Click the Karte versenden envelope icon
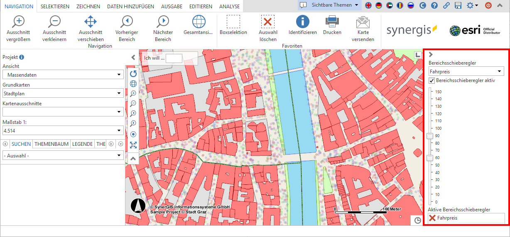 click(x=363, y=22)
